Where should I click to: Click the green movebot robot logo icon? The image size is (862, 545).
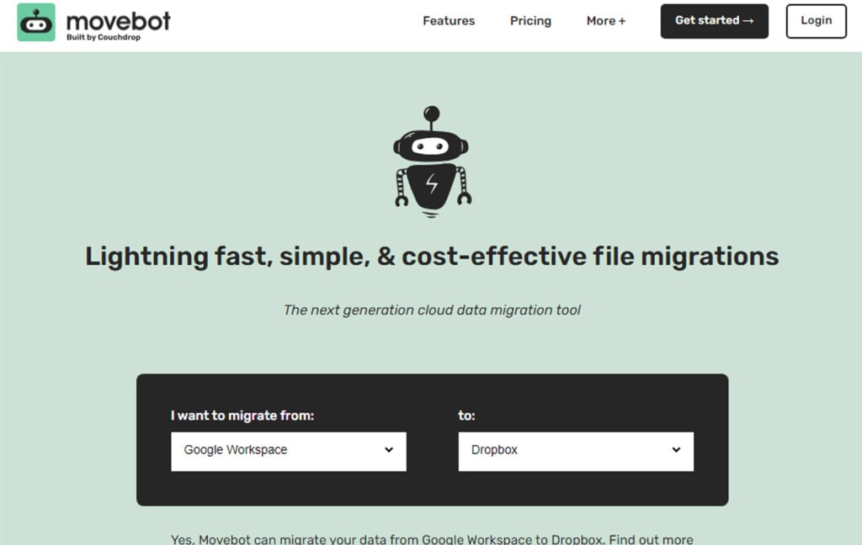36,22
